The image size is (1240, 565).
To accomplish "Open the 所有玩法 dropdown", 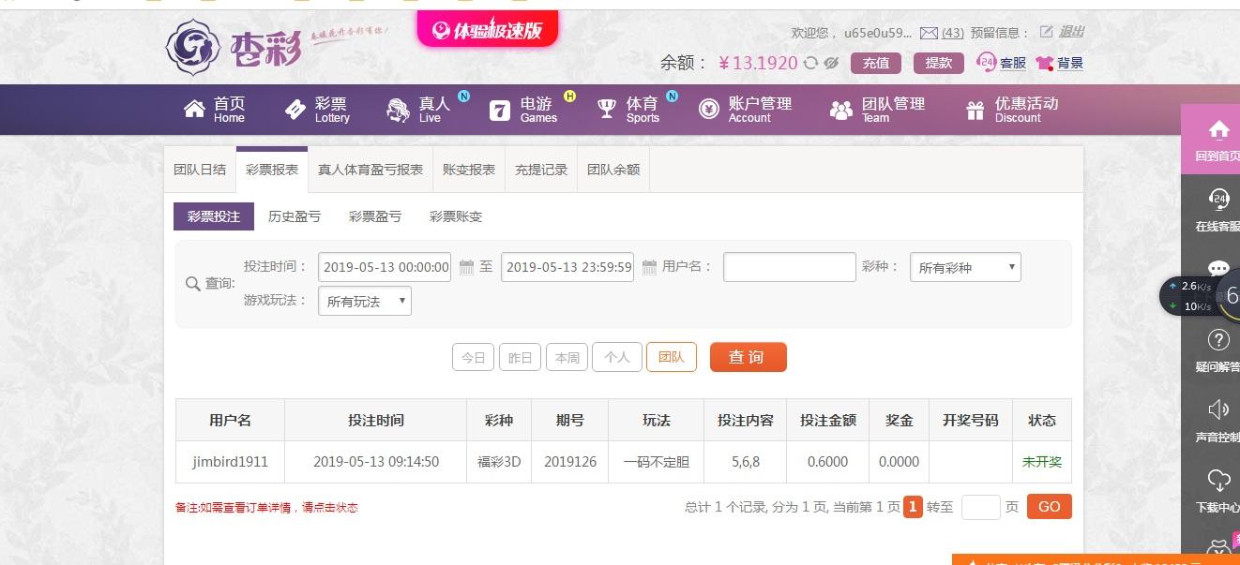I will 364,301.
